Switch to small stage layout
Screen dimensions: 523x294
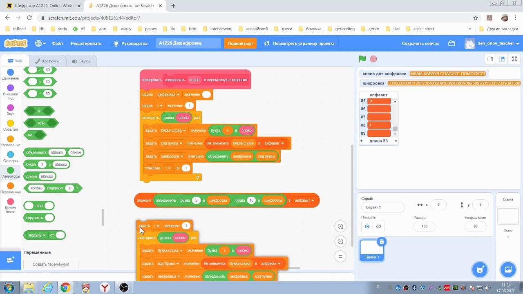coord(490,59)
